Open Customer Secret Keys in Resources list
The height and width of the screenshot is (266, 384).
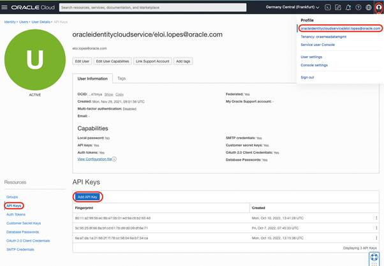(x=24, y=223)
